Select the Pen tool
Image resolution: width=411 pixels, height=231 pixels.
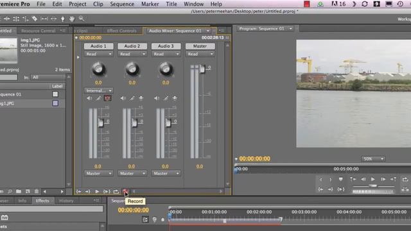[63, 19]
